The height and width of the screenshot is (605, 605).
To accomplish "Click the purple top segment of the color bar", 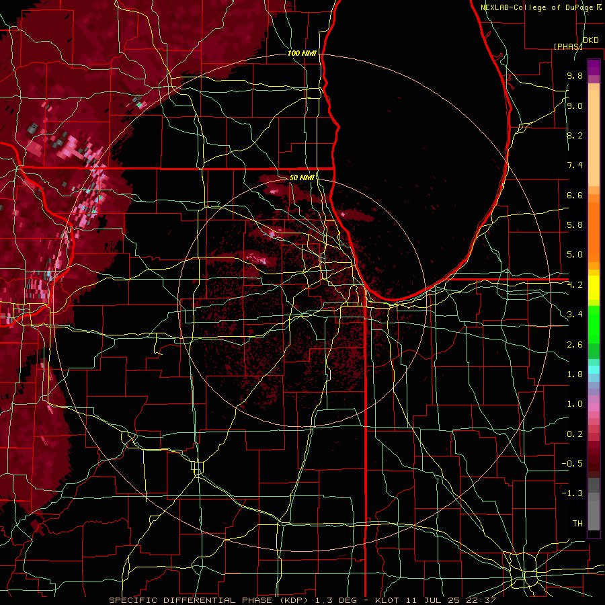I will click(x=594, y=67).
